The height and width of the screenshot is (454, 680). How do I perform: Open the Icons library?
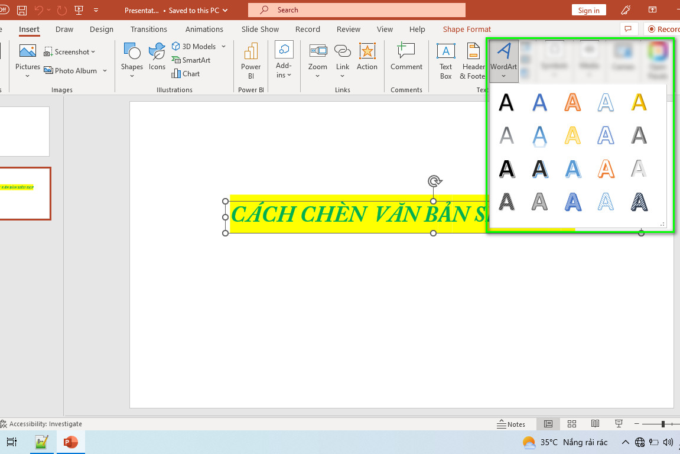coord(157,57)
